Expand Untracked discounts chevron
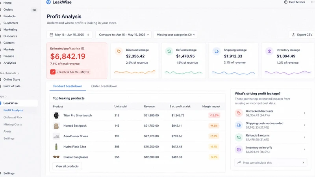The width and height of the screenshot is (315, 177). click(304, 113)
